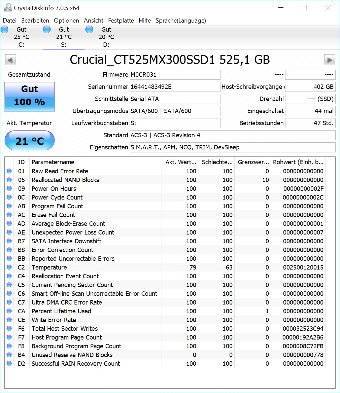The image size is (340, 393).
Task: Select the Smart Off-line Scan Uncorrectable Error Count row
Action: point(165,293)
